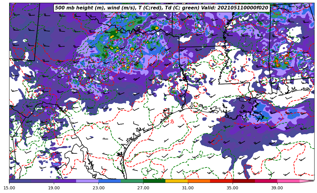Viewport: 317px width, 193px height.
Task: Select the hot pink colorbar segment
Action: pos(288,181)
